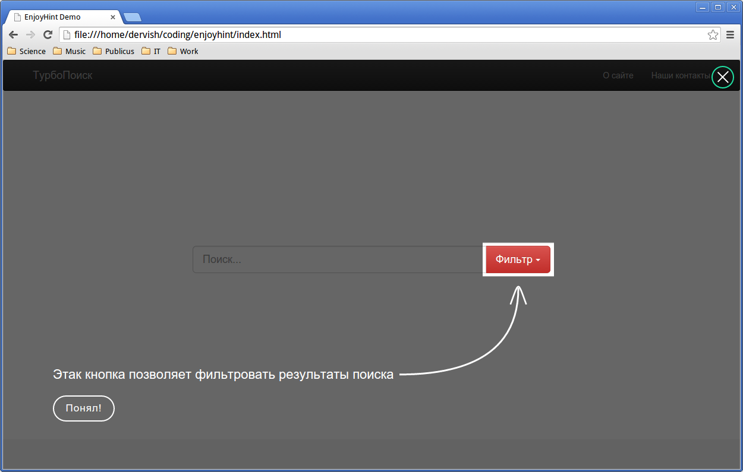Click the browser back arrow

13,35
